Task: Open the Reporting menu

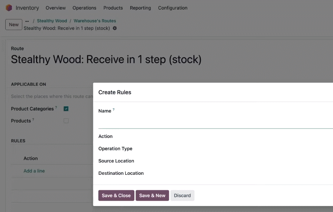Action: pyautogui.click(x=140, y=8)
